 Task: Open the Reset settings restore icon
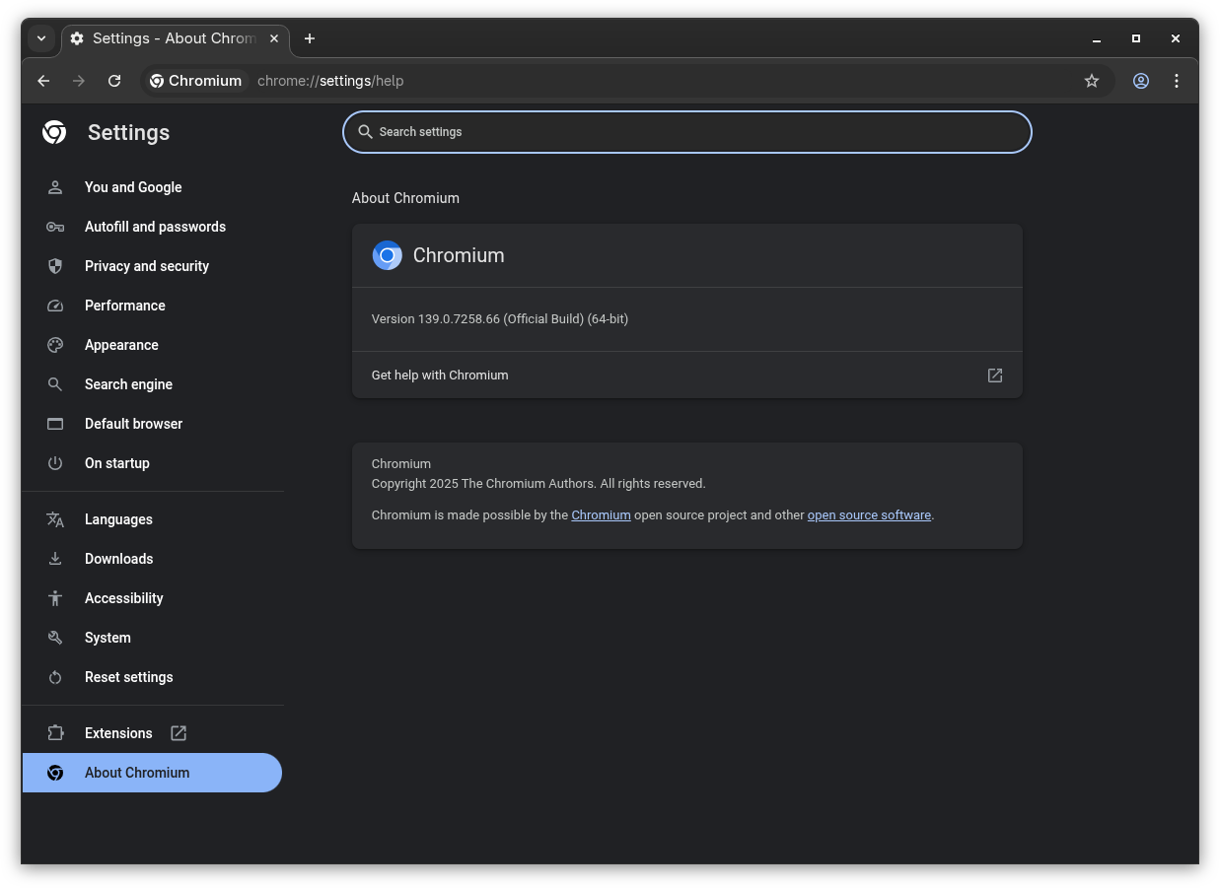(x=55, y=677)
